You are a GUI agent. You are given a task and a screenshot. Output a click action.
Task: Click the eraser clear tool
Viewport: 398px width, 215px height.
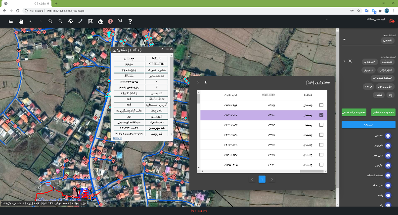[100, 21]
